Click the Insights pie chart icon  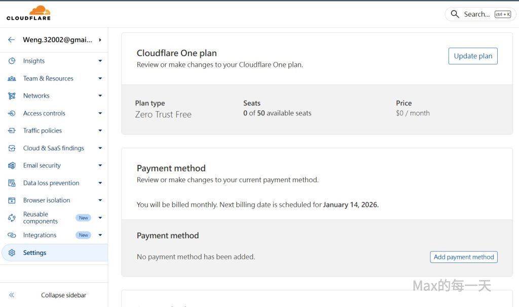(x=12, y=61)
